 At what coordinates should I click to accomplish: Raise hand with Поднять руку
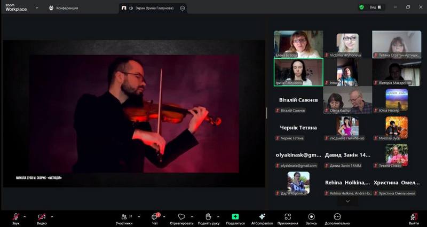click(208, 217)
